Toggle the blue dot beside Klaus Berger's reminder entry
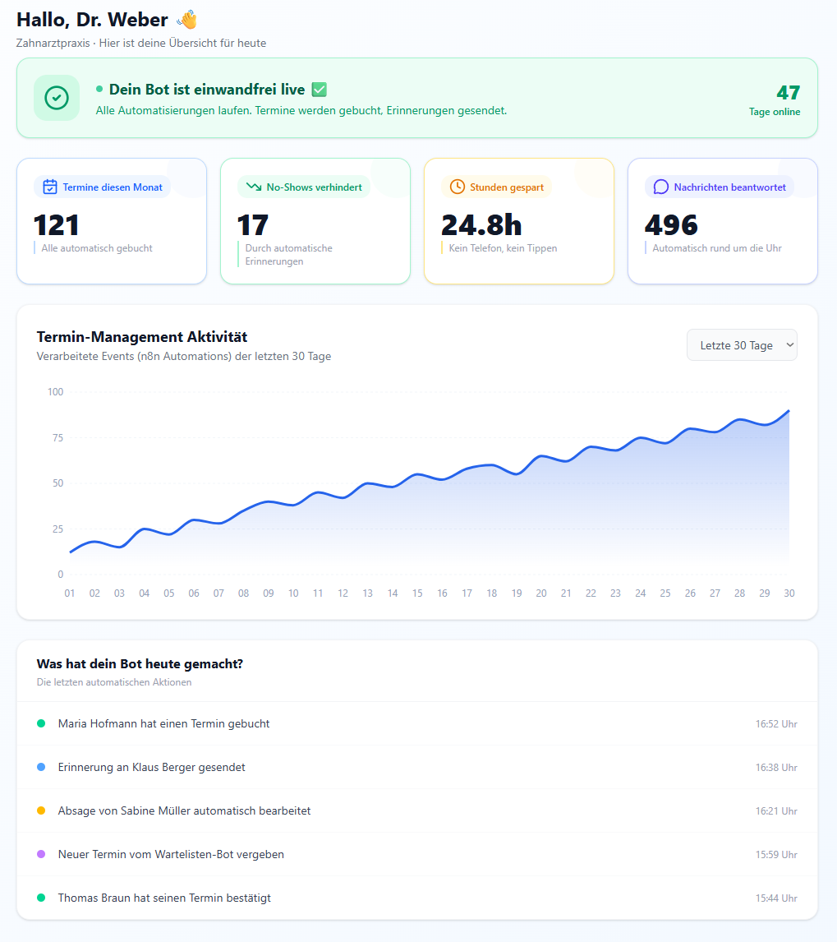 point(42,767)
